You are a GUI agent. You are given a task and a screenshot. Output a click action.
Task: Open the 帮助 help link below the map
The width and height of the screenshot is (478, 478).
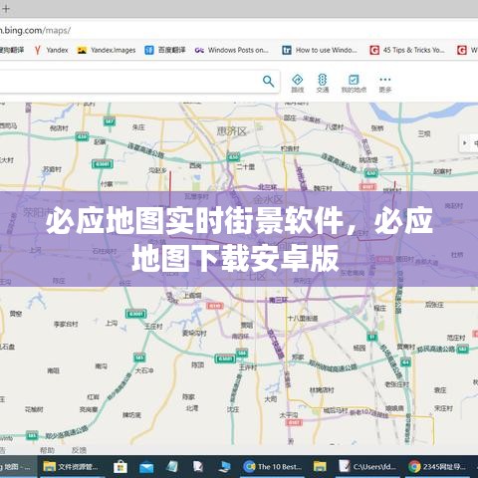point(47,450)
